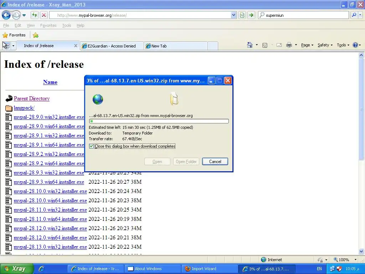Switch to Import Wizard taskbar button

210,269
